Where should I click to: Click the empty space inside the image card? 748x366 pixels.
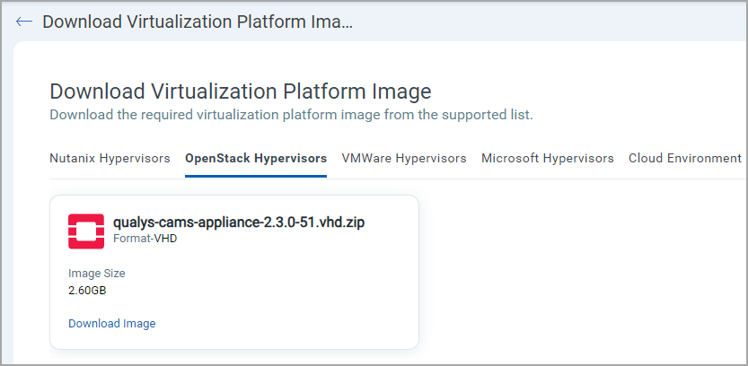[x=296, y=287]
